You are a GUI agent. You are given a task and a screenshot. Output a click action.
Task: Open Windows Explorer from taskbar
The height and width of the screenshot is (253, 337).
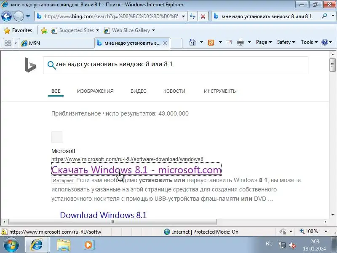point(64,245)
